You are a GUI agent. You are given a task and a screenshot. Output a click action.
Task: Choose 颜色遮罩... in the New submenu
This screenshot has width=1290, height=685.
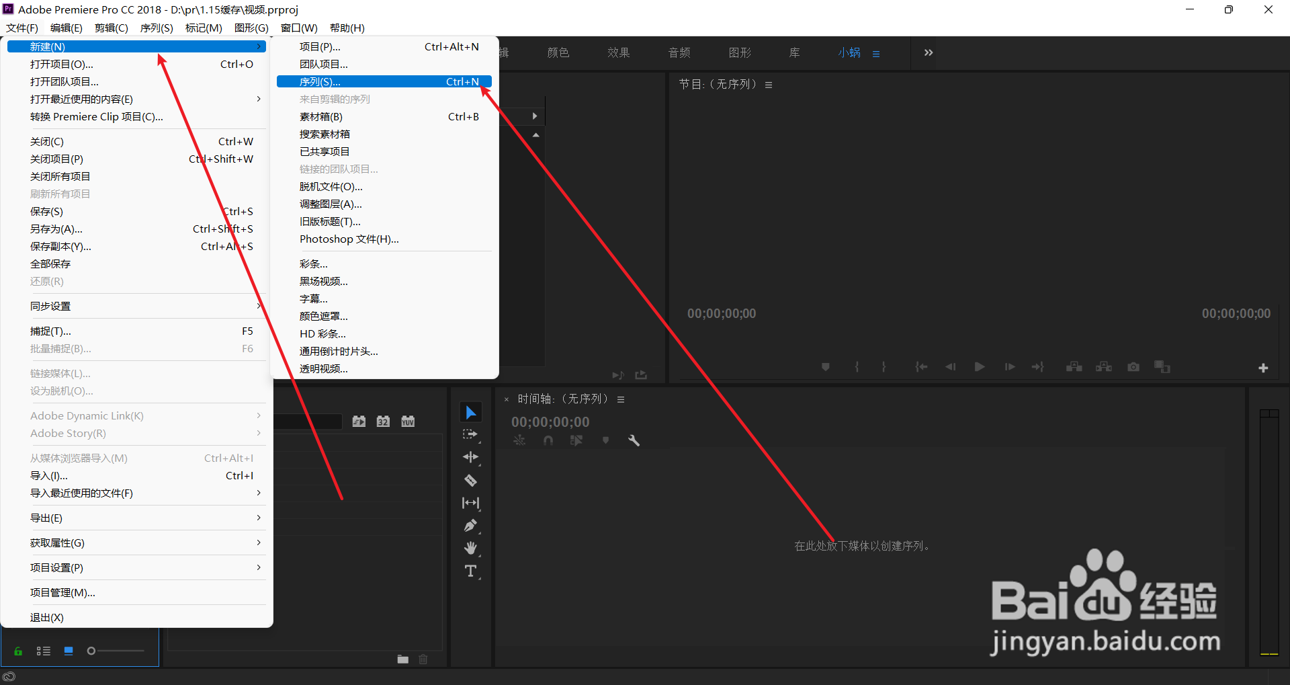pyautogui.click(x=384, y=316)
